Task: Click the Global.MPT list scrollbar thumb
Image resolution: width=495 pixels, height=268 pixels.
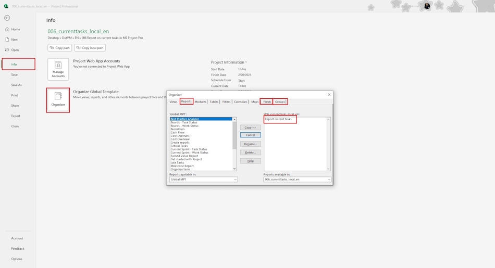Action: pos(234,135)
